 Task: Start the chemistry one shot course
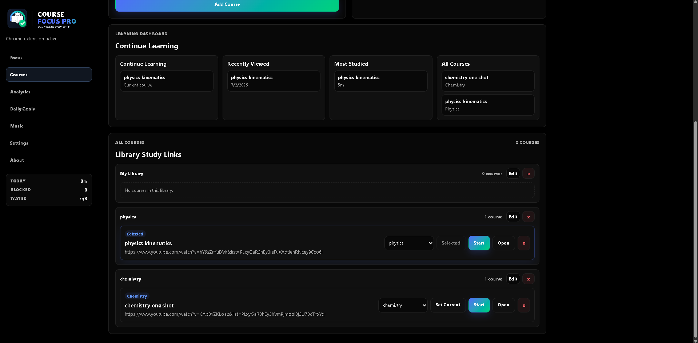coord(479,305)
